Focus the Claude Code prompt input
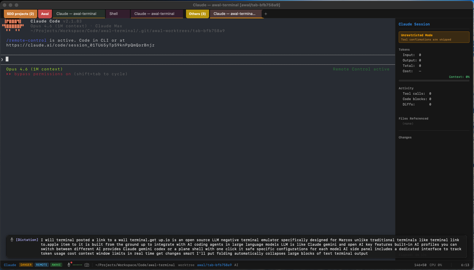474x270 pixels. click(x=198, y=59)
